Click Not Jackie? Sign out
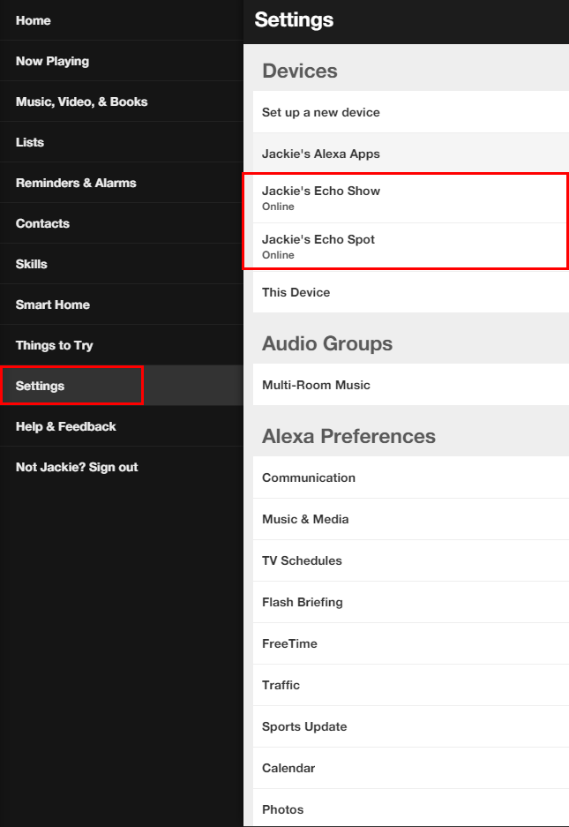Viewport: 569px width, 827px height. click(121, 467)
